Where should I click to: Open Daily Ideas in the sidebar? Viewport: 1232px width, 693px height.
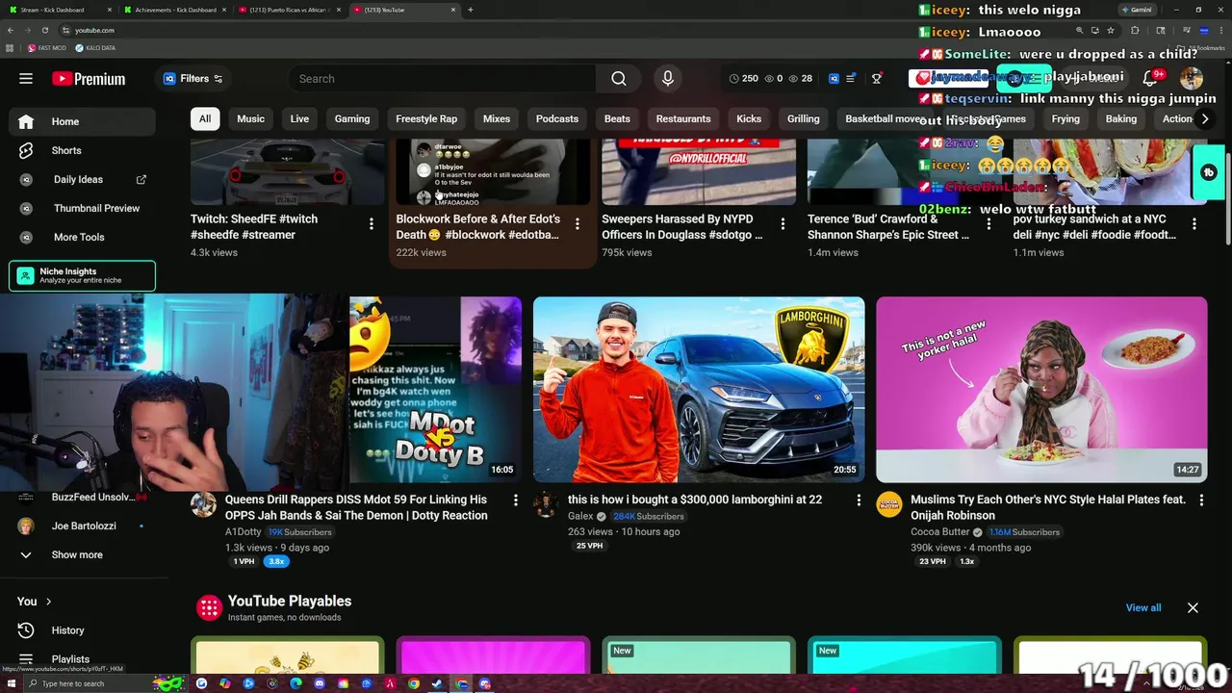pos(82,179)
